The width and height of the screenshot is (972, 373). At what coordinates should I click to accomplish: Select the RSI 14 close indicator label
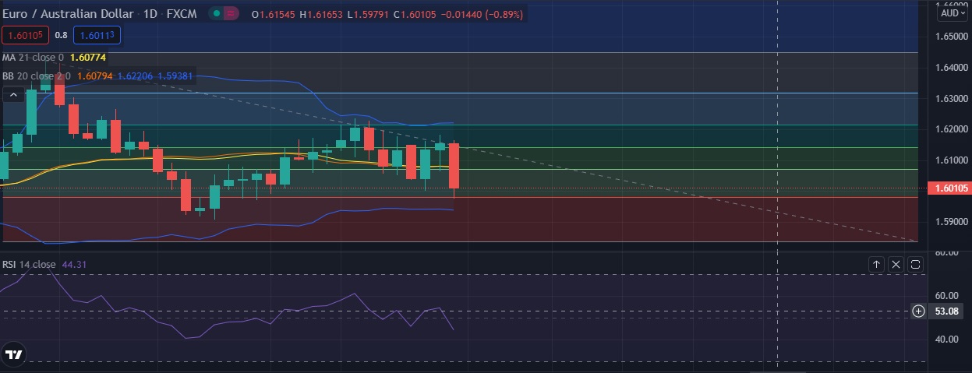click(29, 265)
